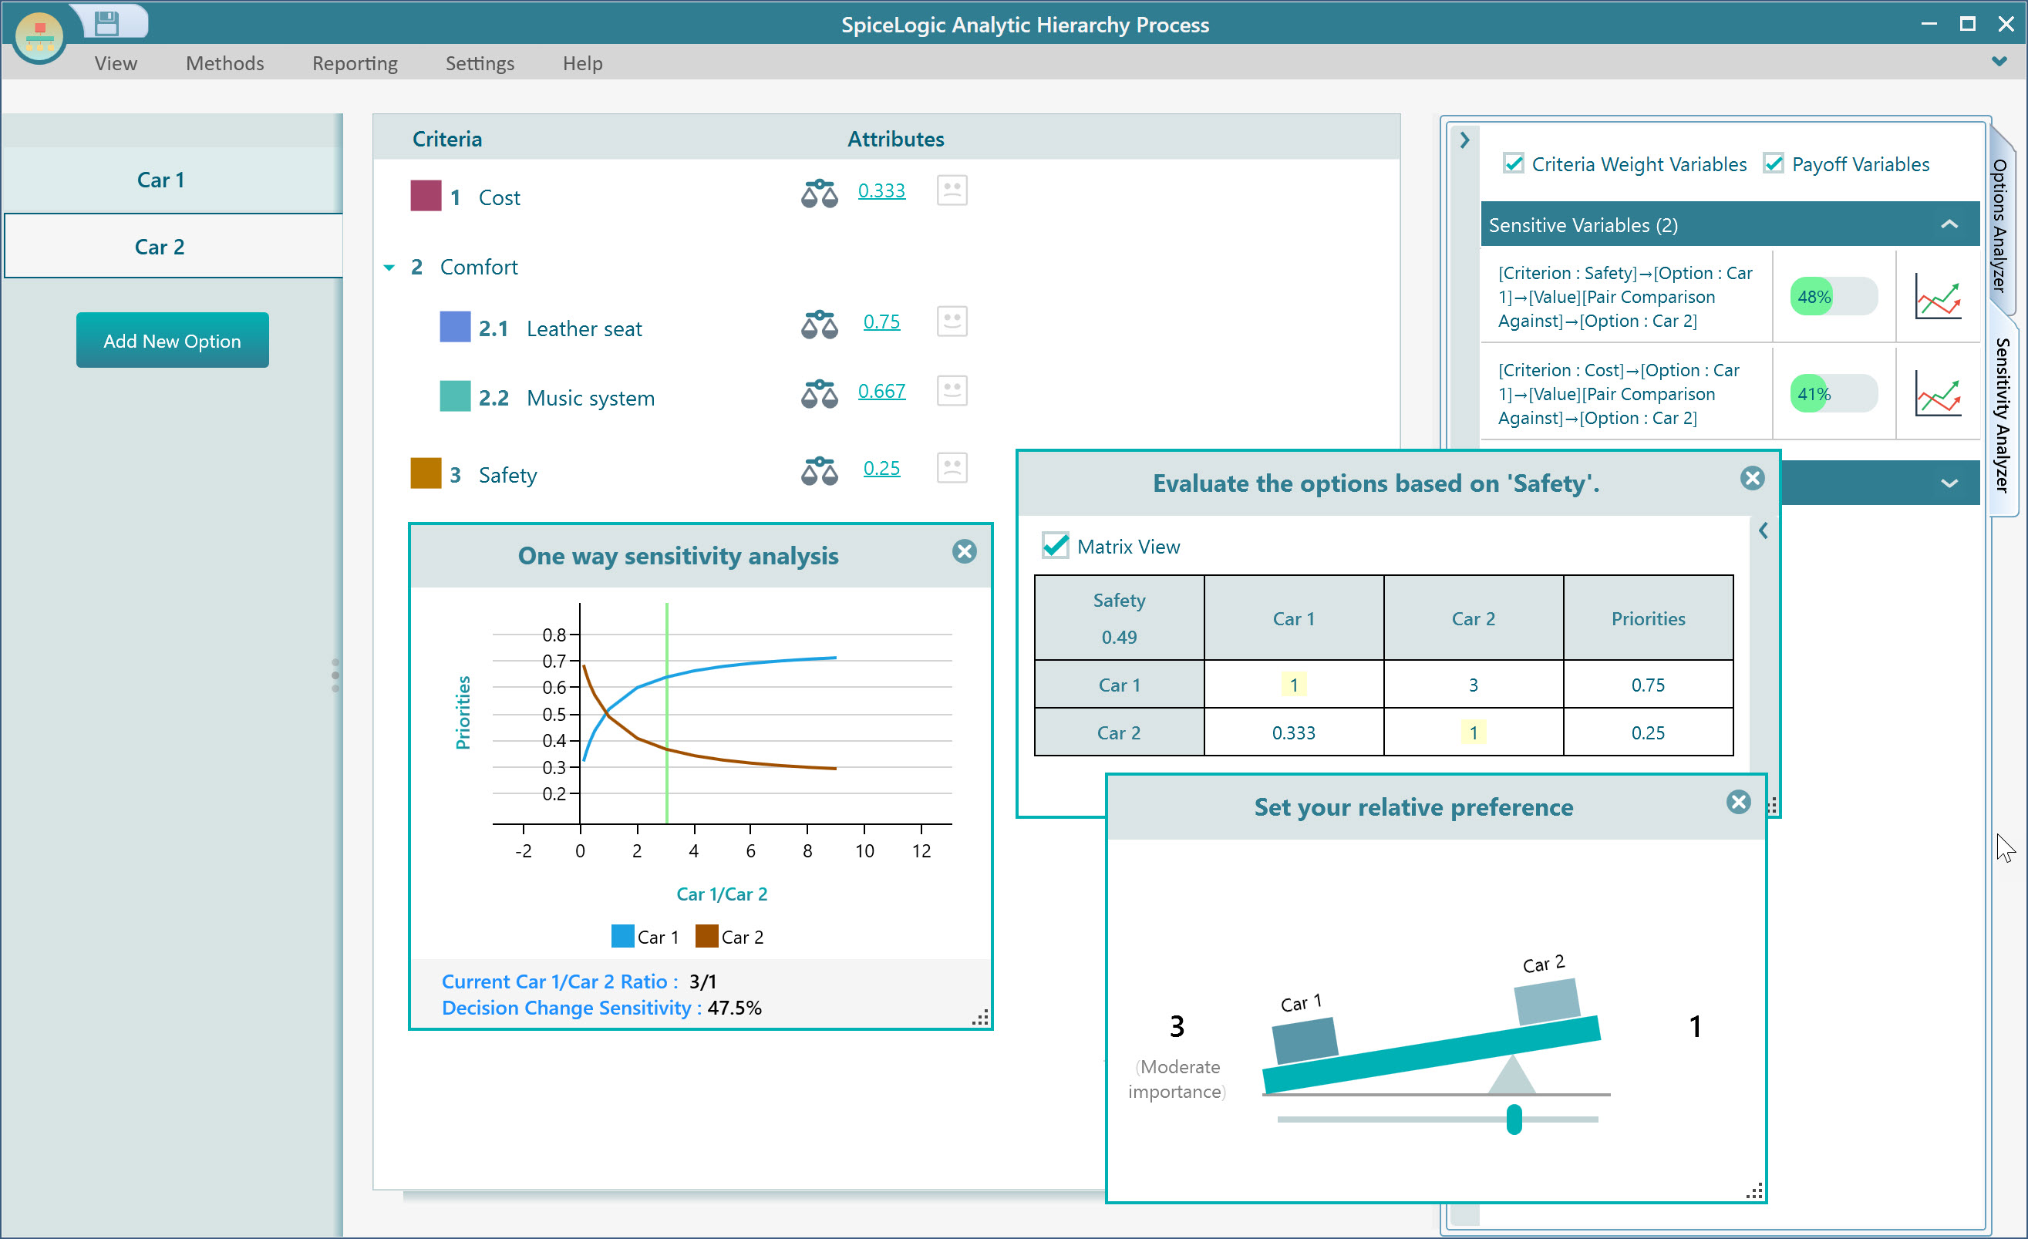Show sensitivity chart for Cost variable
The image size is (2028, 1239).
(x=1938, y=393)
